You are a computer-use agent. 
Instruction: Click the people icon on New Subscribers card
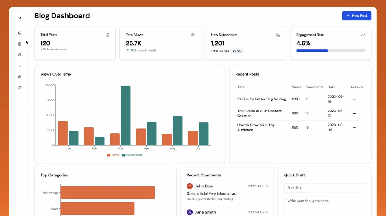click(x=278, y=35)
